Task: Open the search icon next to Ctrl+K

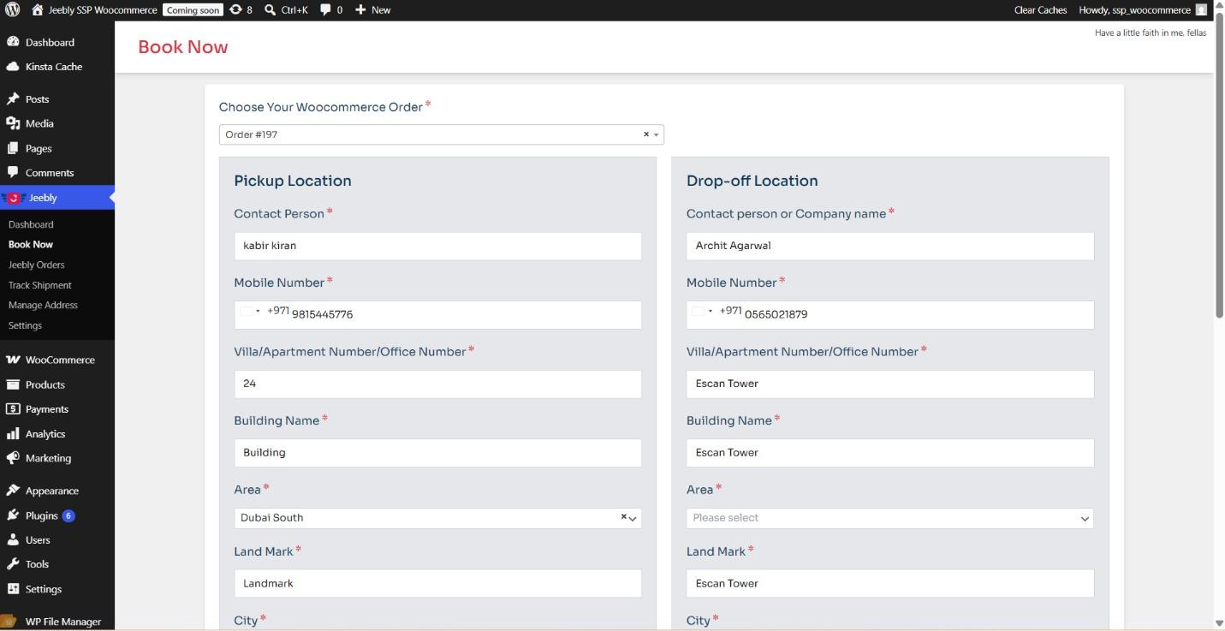Action: click(x=270, y=10)
